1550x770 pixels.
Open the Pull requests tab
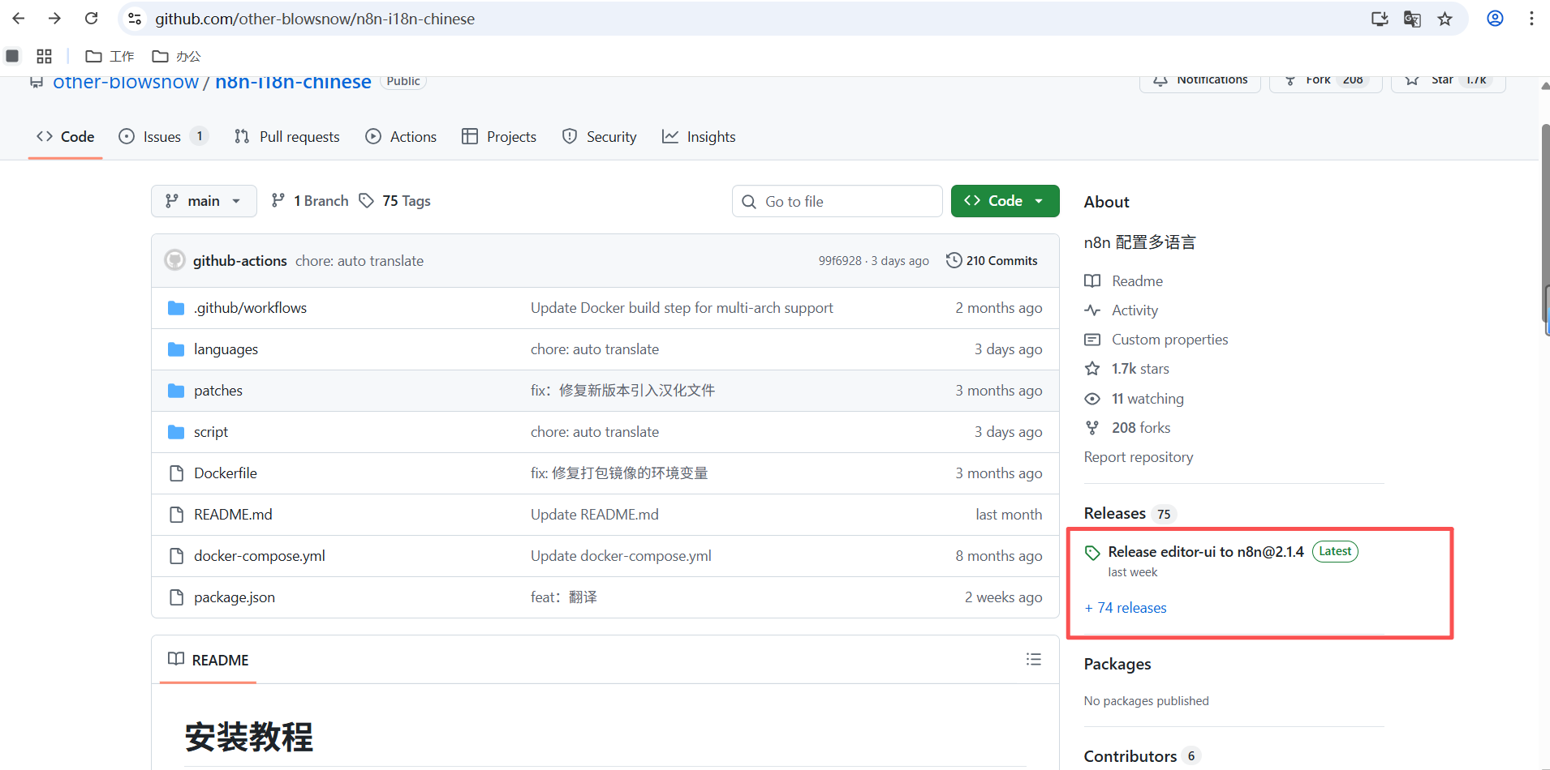coord(286,137)
